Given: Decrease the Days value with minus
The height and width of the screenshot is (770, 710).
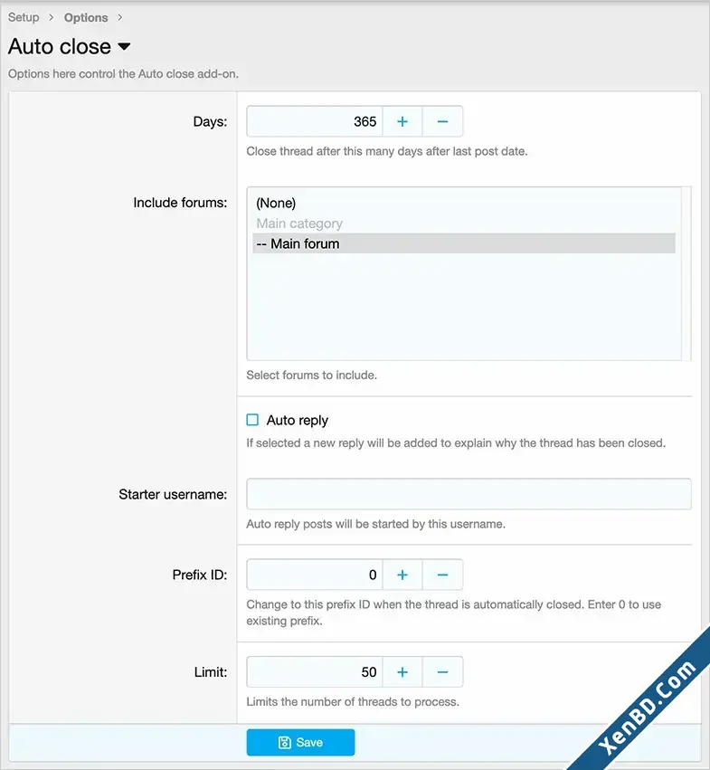Looking at the screenshot, I should 442,121.
